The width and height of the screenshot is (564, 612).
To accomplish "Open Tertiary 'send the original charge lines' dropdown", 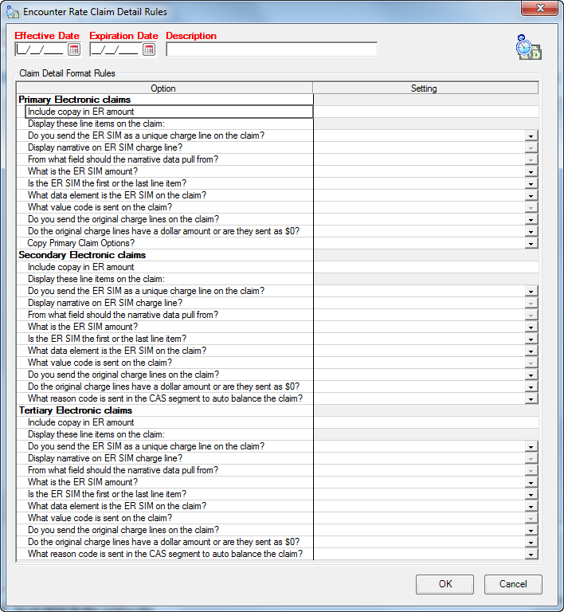I will pos(531,530).
